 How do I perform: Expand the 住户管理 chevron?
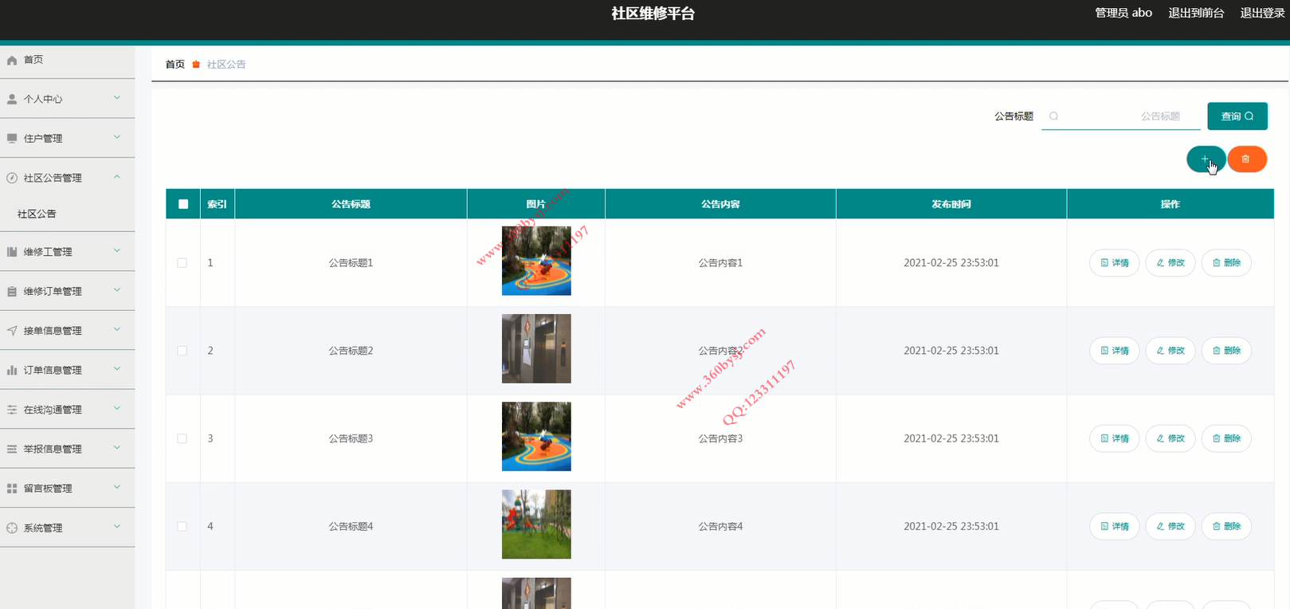click(117, 137)
